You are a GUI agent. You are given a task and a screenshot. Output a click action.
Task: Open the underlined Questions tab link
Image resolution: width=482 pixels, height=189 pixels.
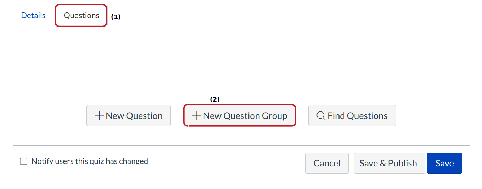(x=82, y=16)
